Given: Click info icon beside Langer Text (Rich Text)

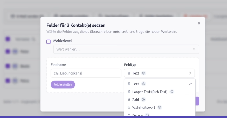Looking at the screenshot, I should click(x=172, y=92).
